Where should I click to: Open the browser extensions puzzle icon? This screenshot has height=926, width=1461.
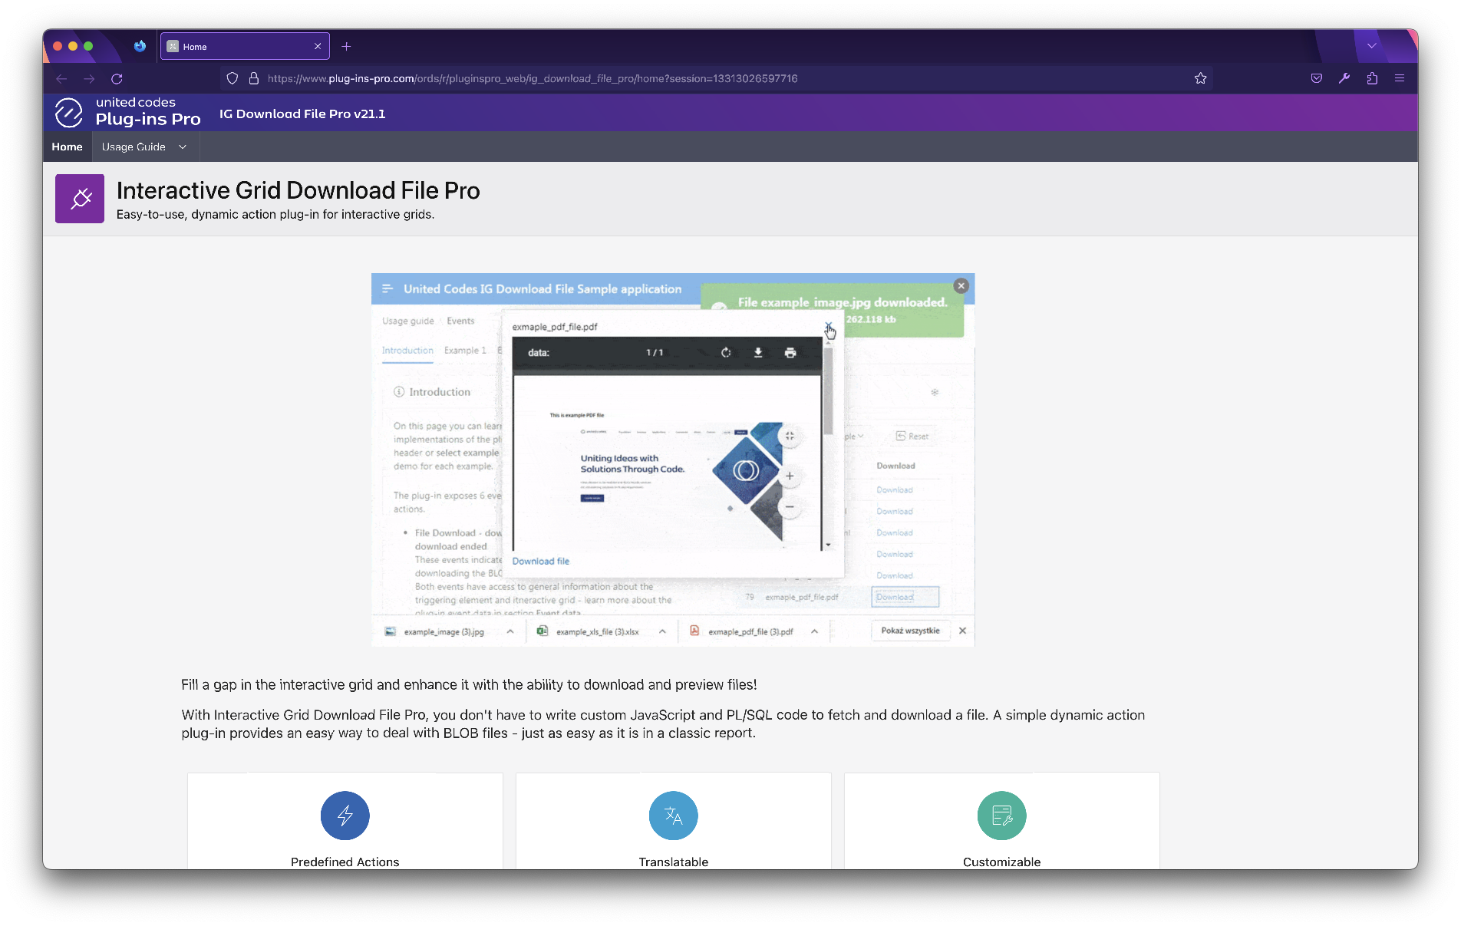pyautogui.click(x=1372, y=78)
